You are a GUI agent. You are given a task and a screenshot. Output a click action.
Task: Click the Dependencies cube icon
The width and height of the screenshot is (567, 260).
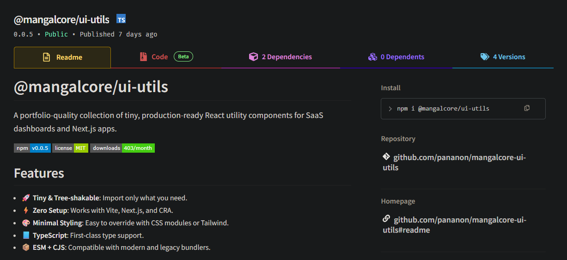(x=253, y=57)
